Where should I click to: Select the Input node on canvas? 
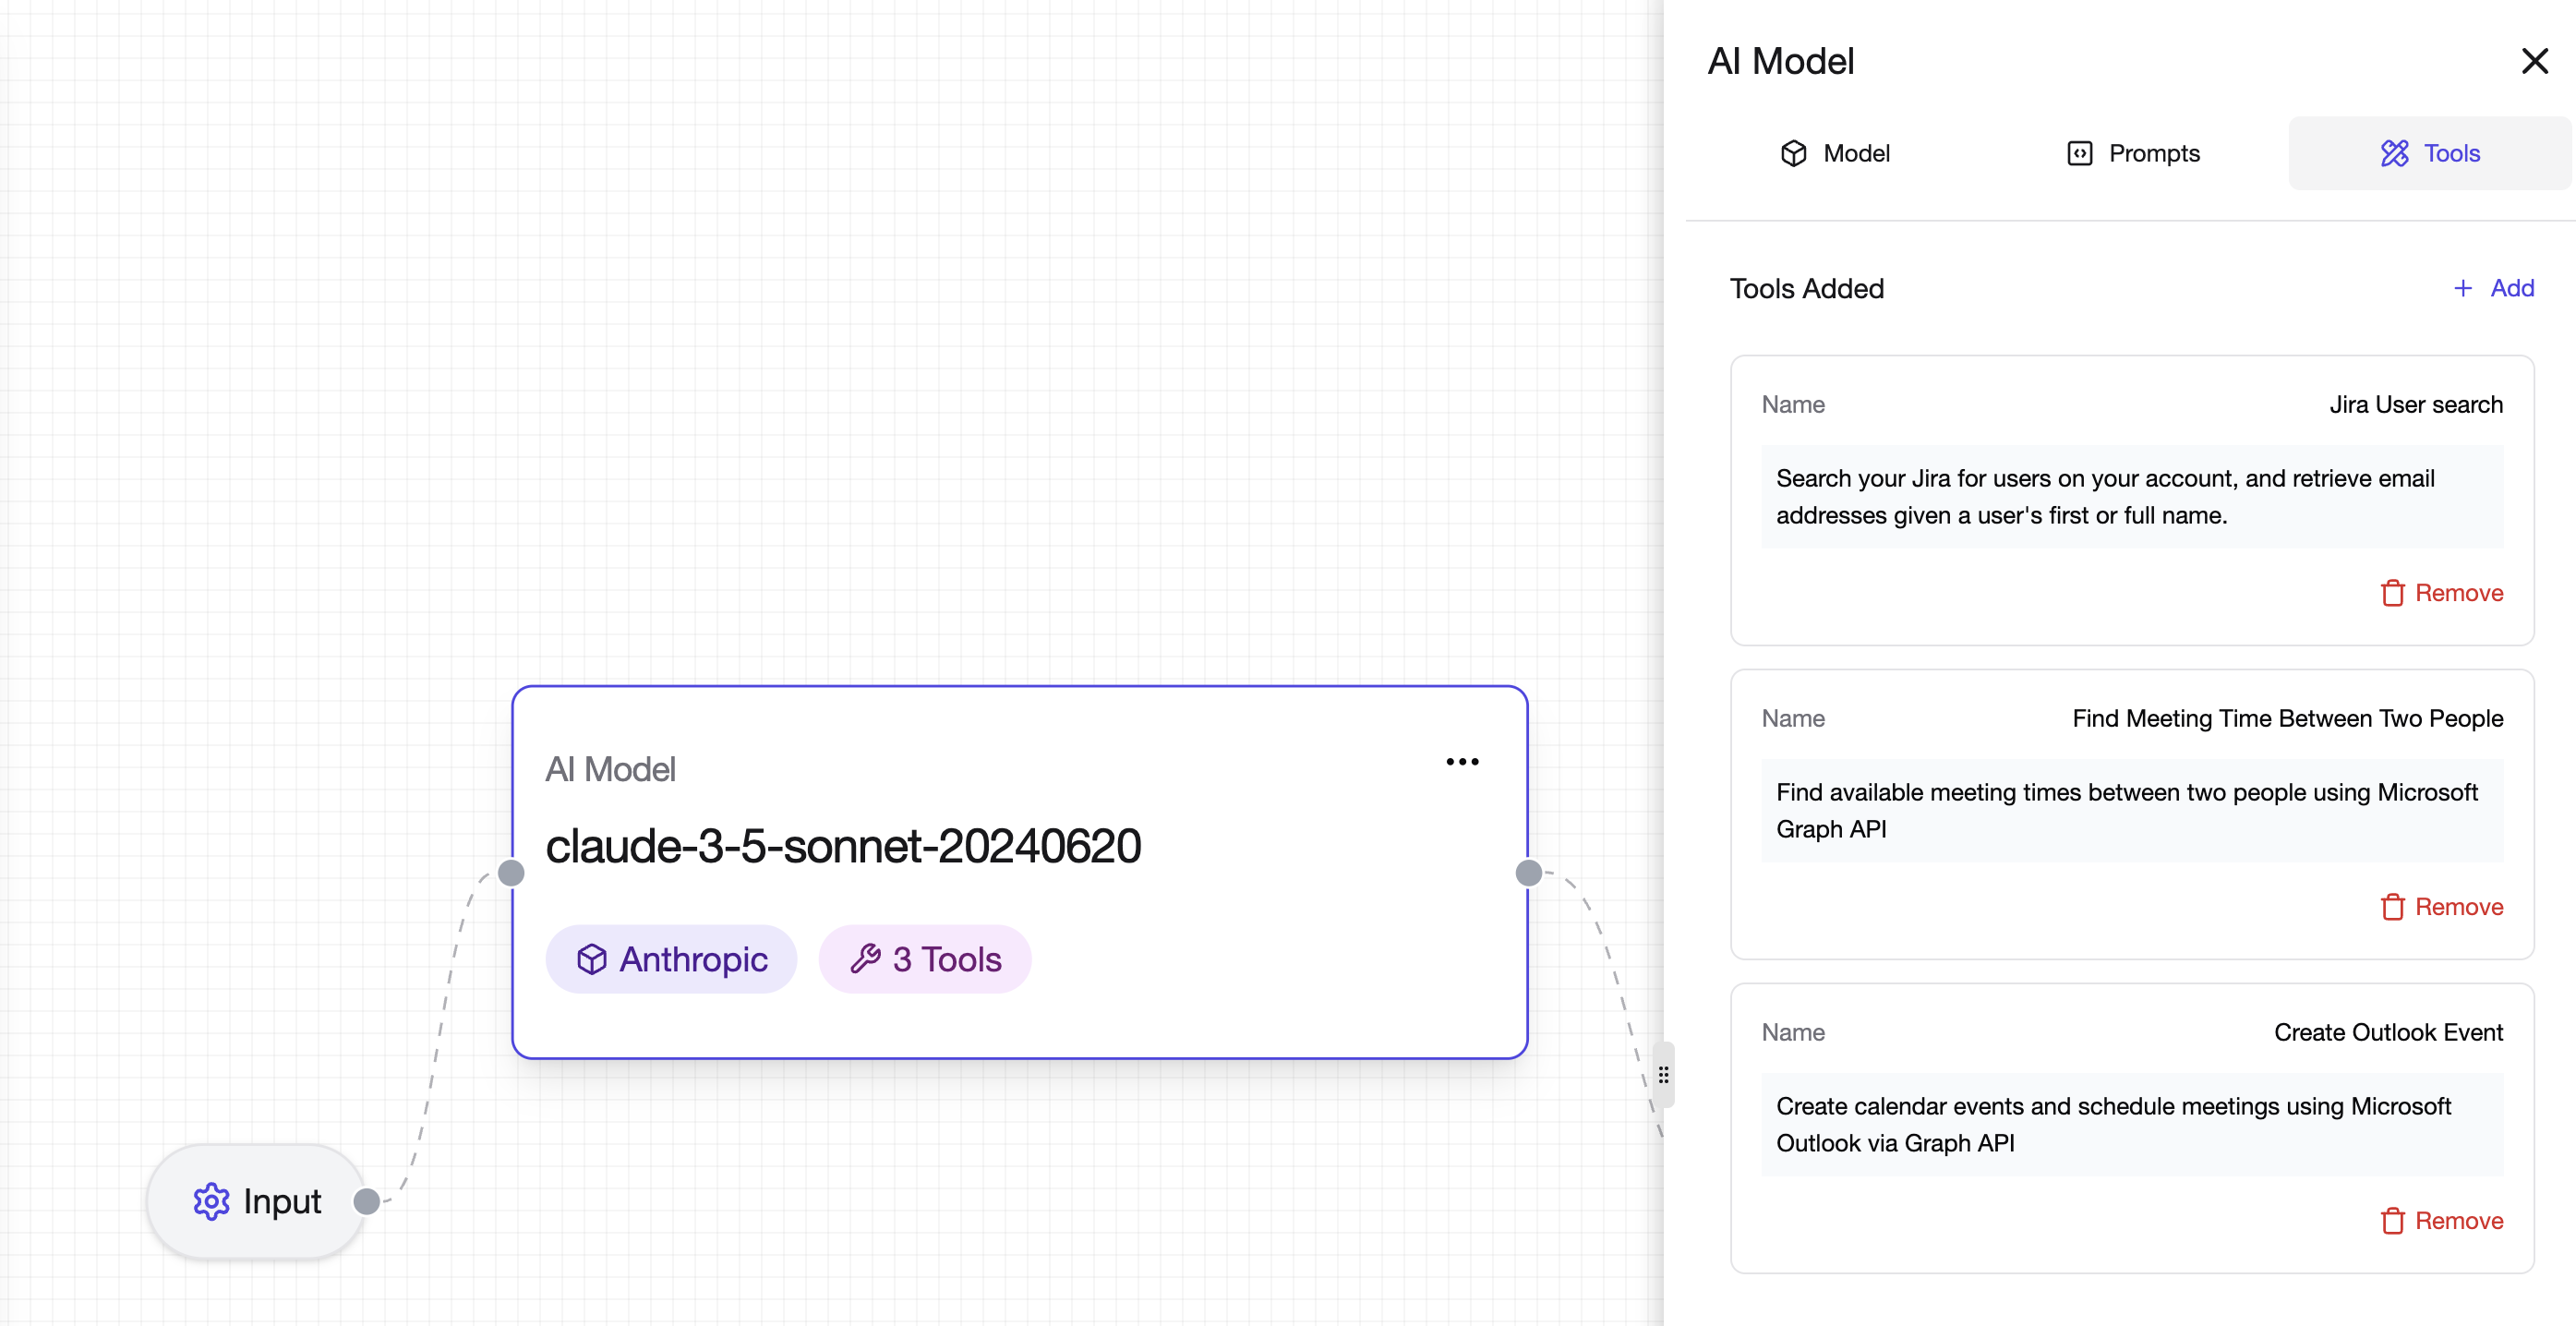256,1201
